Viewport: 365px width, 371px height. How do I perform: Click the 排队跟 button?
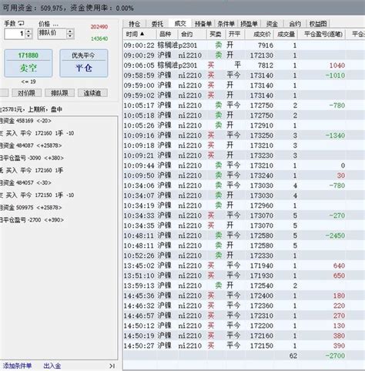coord(59,93)
